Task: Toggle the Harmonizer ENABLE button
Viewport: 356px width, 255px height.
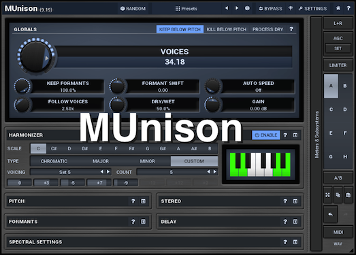Action: click(x=266, y=135)
